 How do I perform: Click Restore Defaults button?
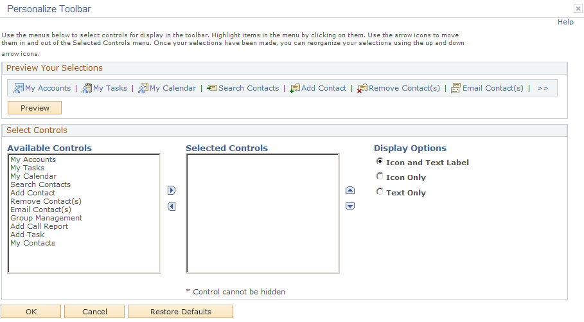[181, 312]
